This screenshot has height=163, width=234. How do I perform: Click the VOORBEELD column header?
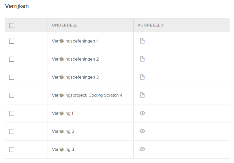[x=150, y=25]
